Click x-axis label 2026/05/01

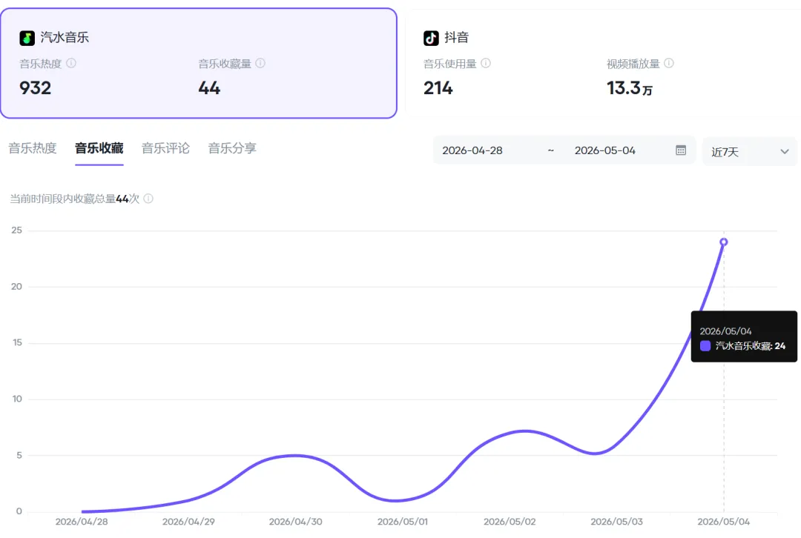[x=403, y=522]
